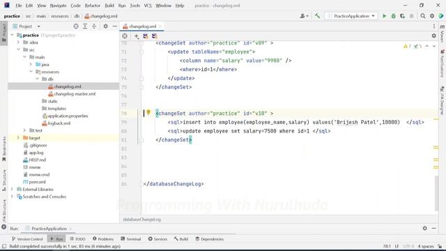This screenshot has width=446, height=251.
Task: Click the Stop process icon
Action: click(x=411, y=16)
